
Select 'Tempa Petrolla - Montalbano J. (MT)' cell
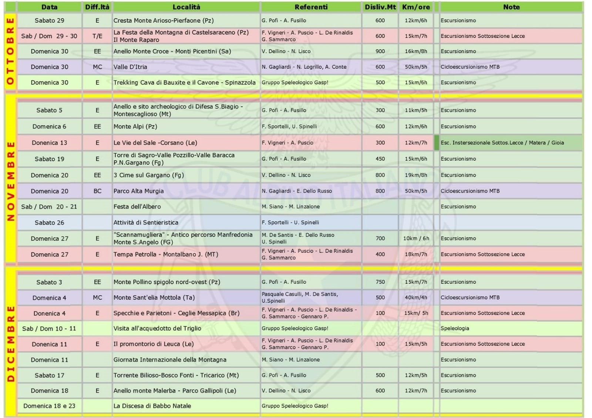pos(186,254)
